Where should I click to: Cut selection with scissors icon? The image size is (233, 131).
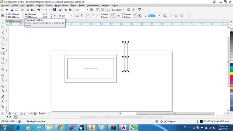coord(23,10)
